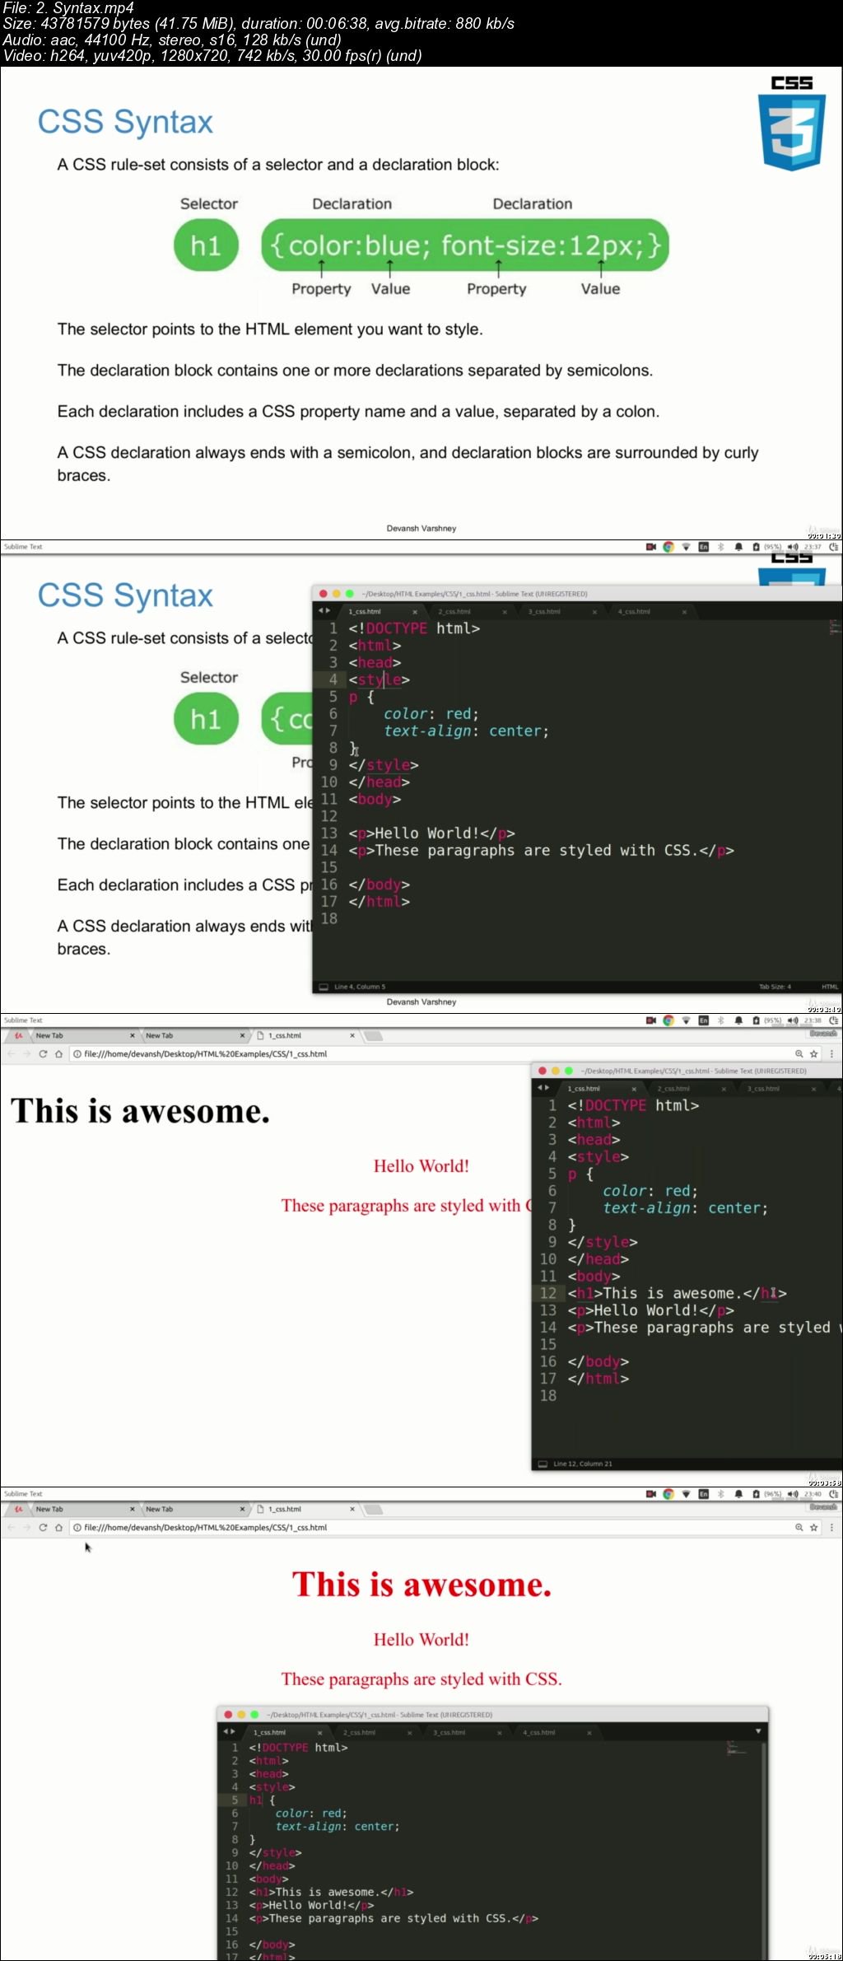This screenshot has height=1961, width=843.
Task: Open Chrome three-dot menu in the 23:40 frame
Action: click(x=831, y=1527)
